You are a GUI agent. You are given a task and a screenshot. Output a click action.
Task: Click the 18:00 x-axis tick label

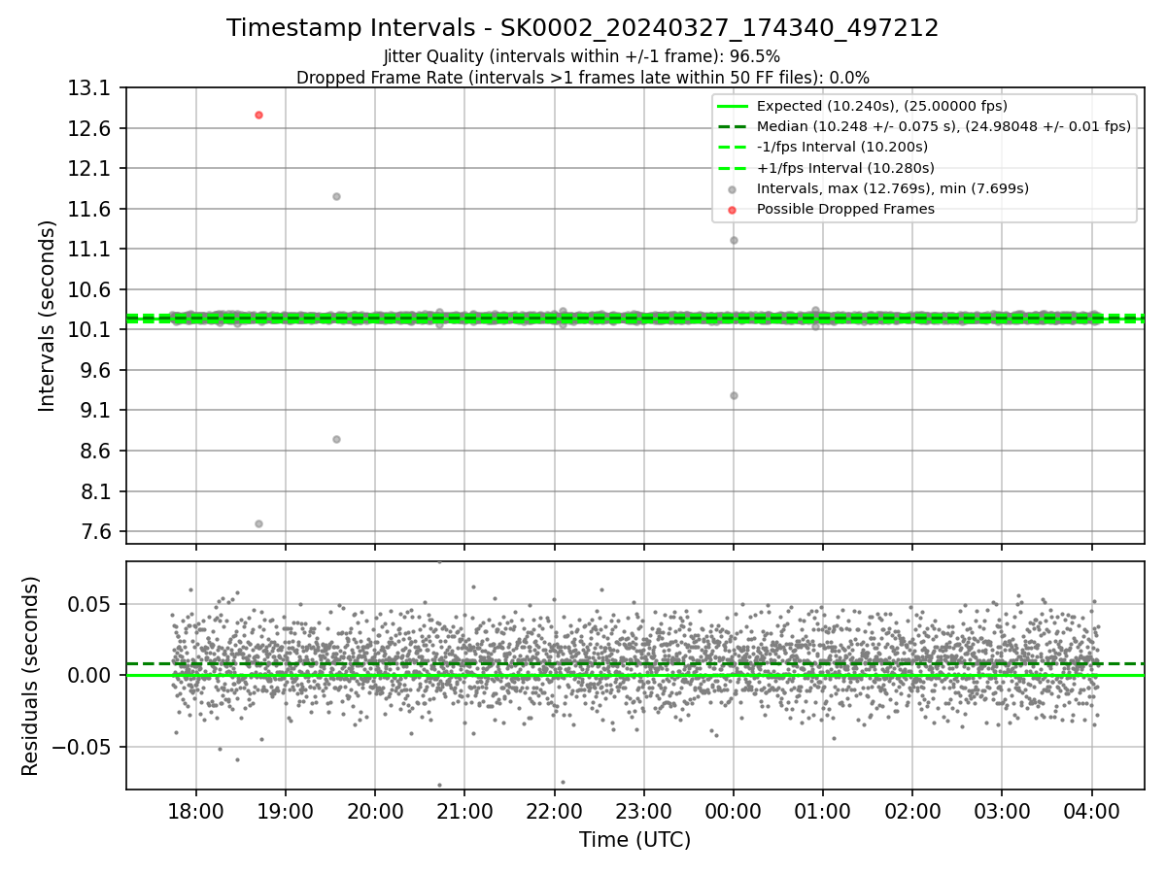(196, 812)
